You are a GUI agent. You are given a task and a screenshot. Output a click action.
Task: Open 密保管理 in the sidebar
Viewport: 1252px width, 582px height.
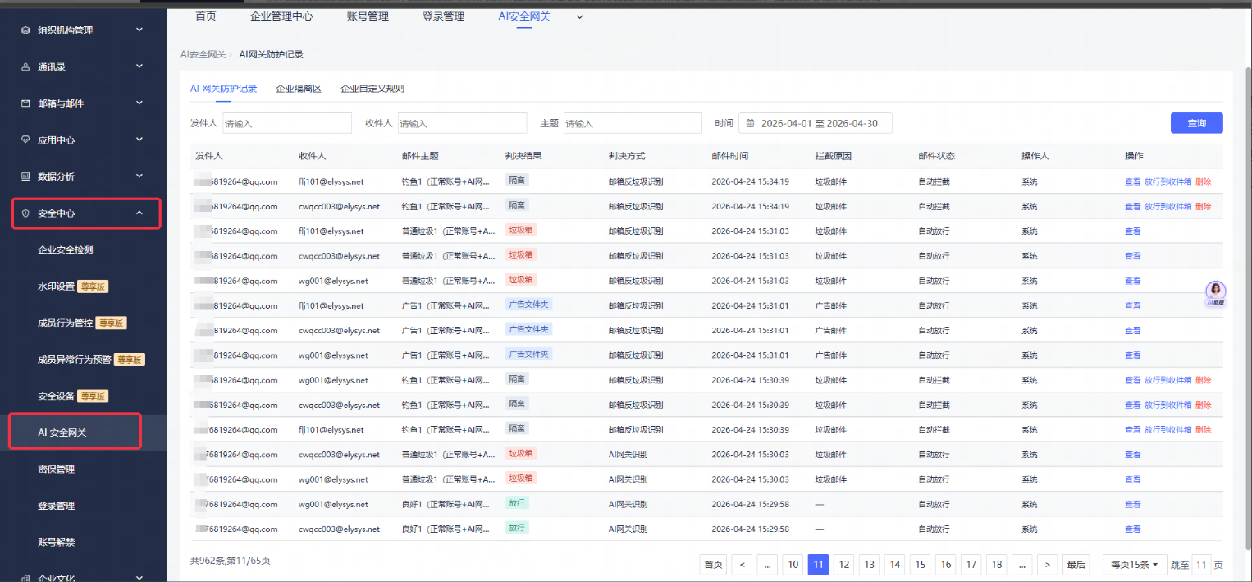[x=56, y=469]
